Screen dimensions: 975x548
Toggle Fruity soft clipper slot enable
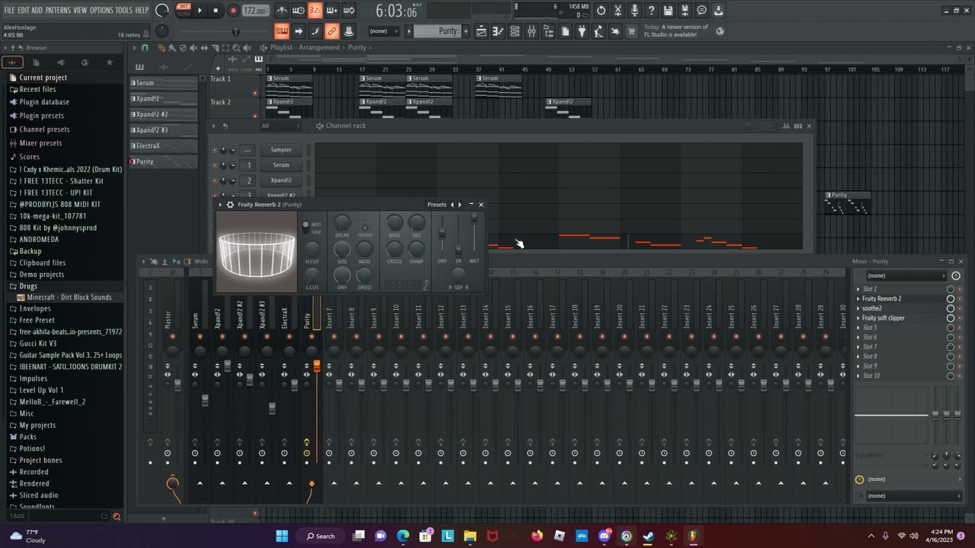click(x=960, y=318)
